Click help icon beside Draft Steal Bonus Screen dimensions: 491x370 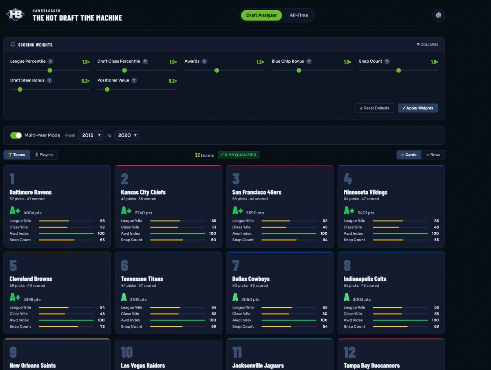click(49, 81)
